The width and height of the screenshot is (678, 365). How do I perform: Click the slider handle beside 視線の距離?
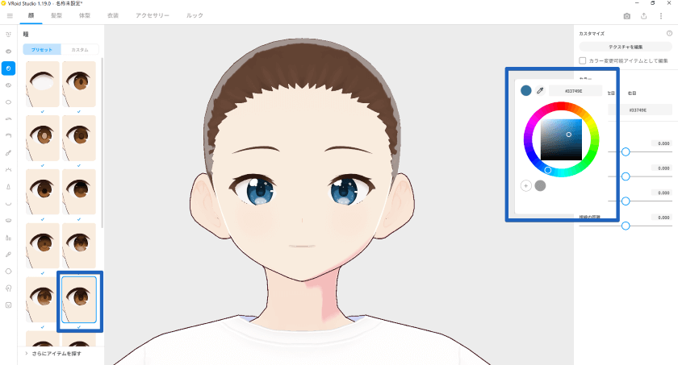coord(626,226)
